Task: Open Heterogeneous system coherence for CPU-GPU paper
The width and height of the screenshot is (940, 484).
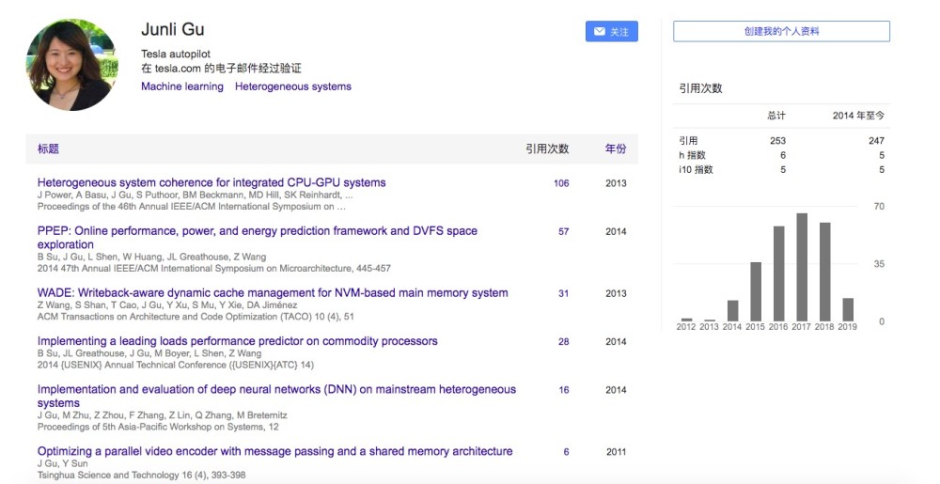Action: point(211,182)
